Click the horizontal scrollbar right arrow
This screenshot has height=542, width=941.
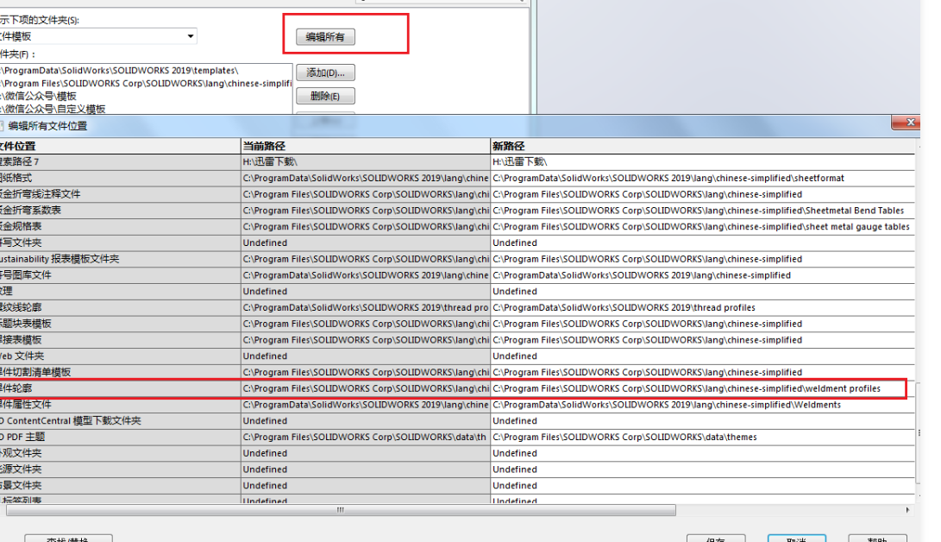(907, 510)
